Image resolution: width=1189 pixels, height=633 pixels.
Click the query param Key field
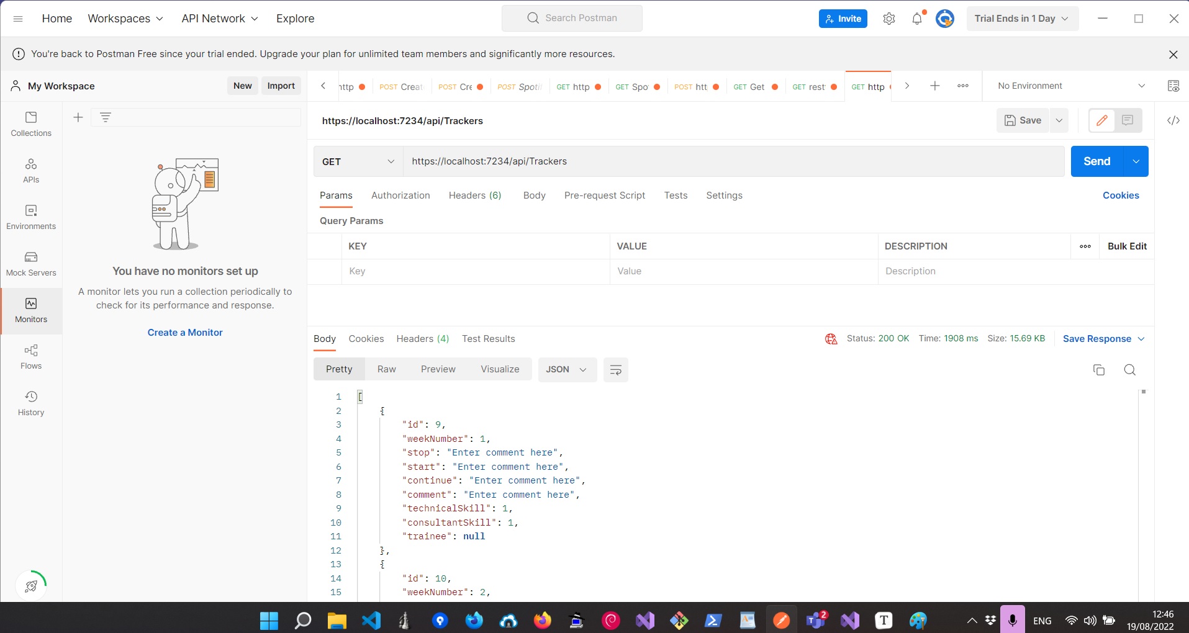tap(476, 271)
